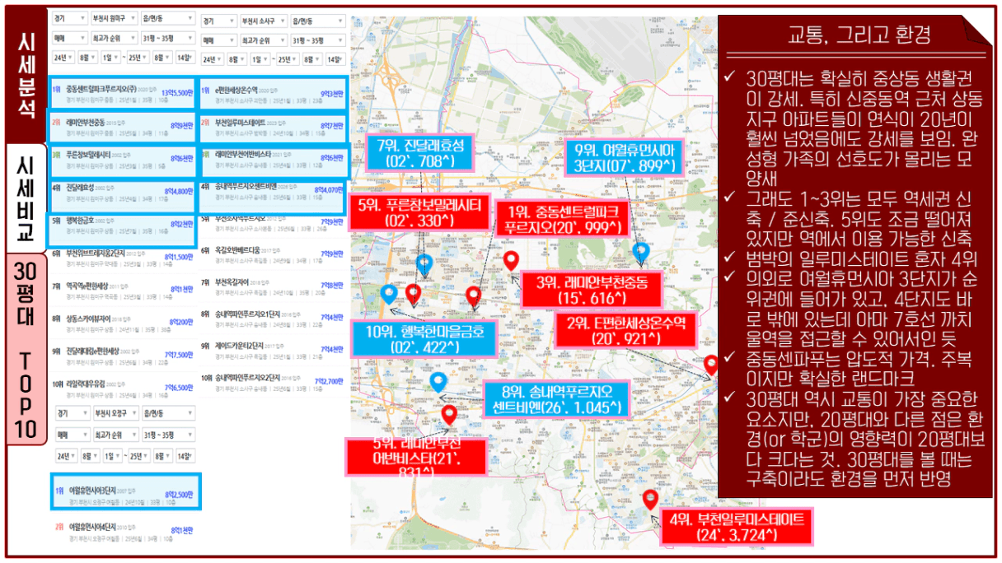The width and height of the screenshot is (1002, 563).
Task: Open 25년 end-year dropdown in 소사구 filters
Action: pos(286,59)
